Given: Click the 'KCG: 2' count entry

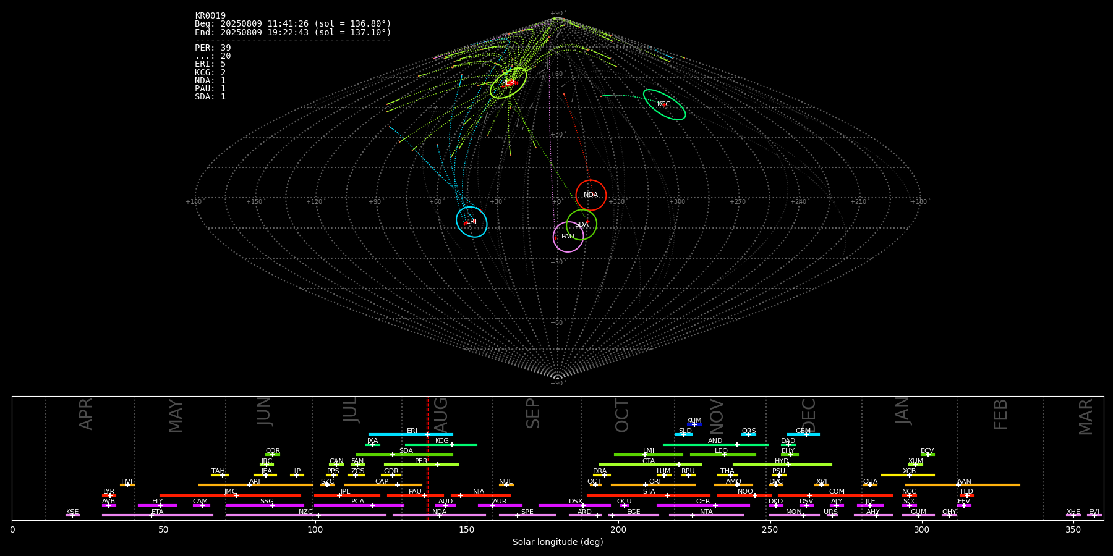Looking at the screenshot, I should pos(210,72).
